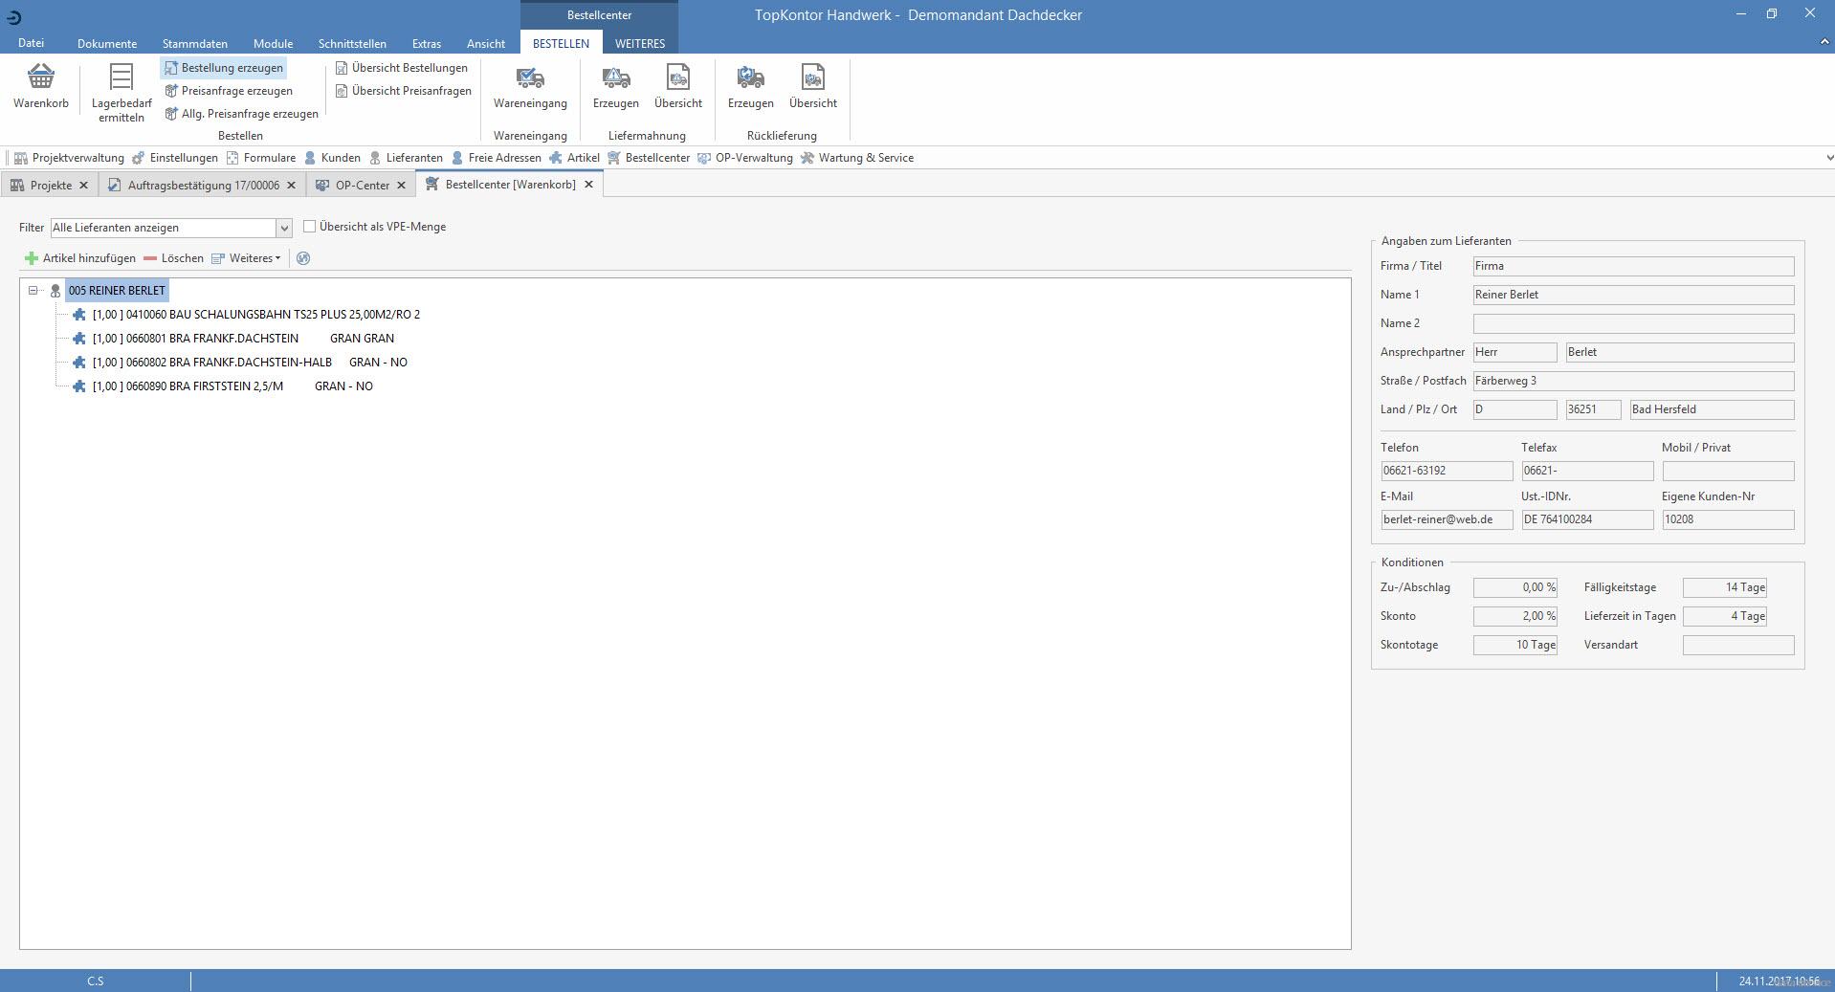Click the globe icon next to Weiteres
This screenshot has height=992, width=1835.
tap(303, 258)
